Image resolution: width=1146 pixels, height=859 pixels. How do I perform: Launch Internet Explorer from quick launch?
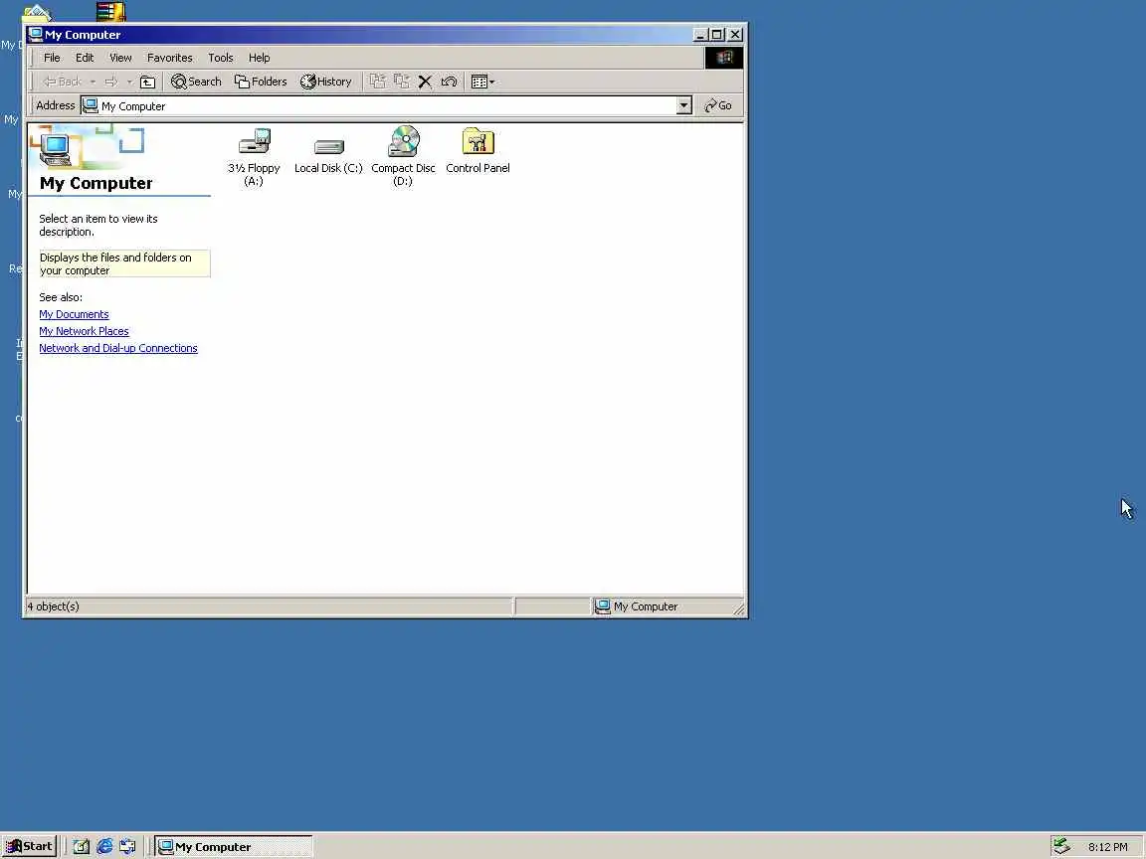(104, 847)
